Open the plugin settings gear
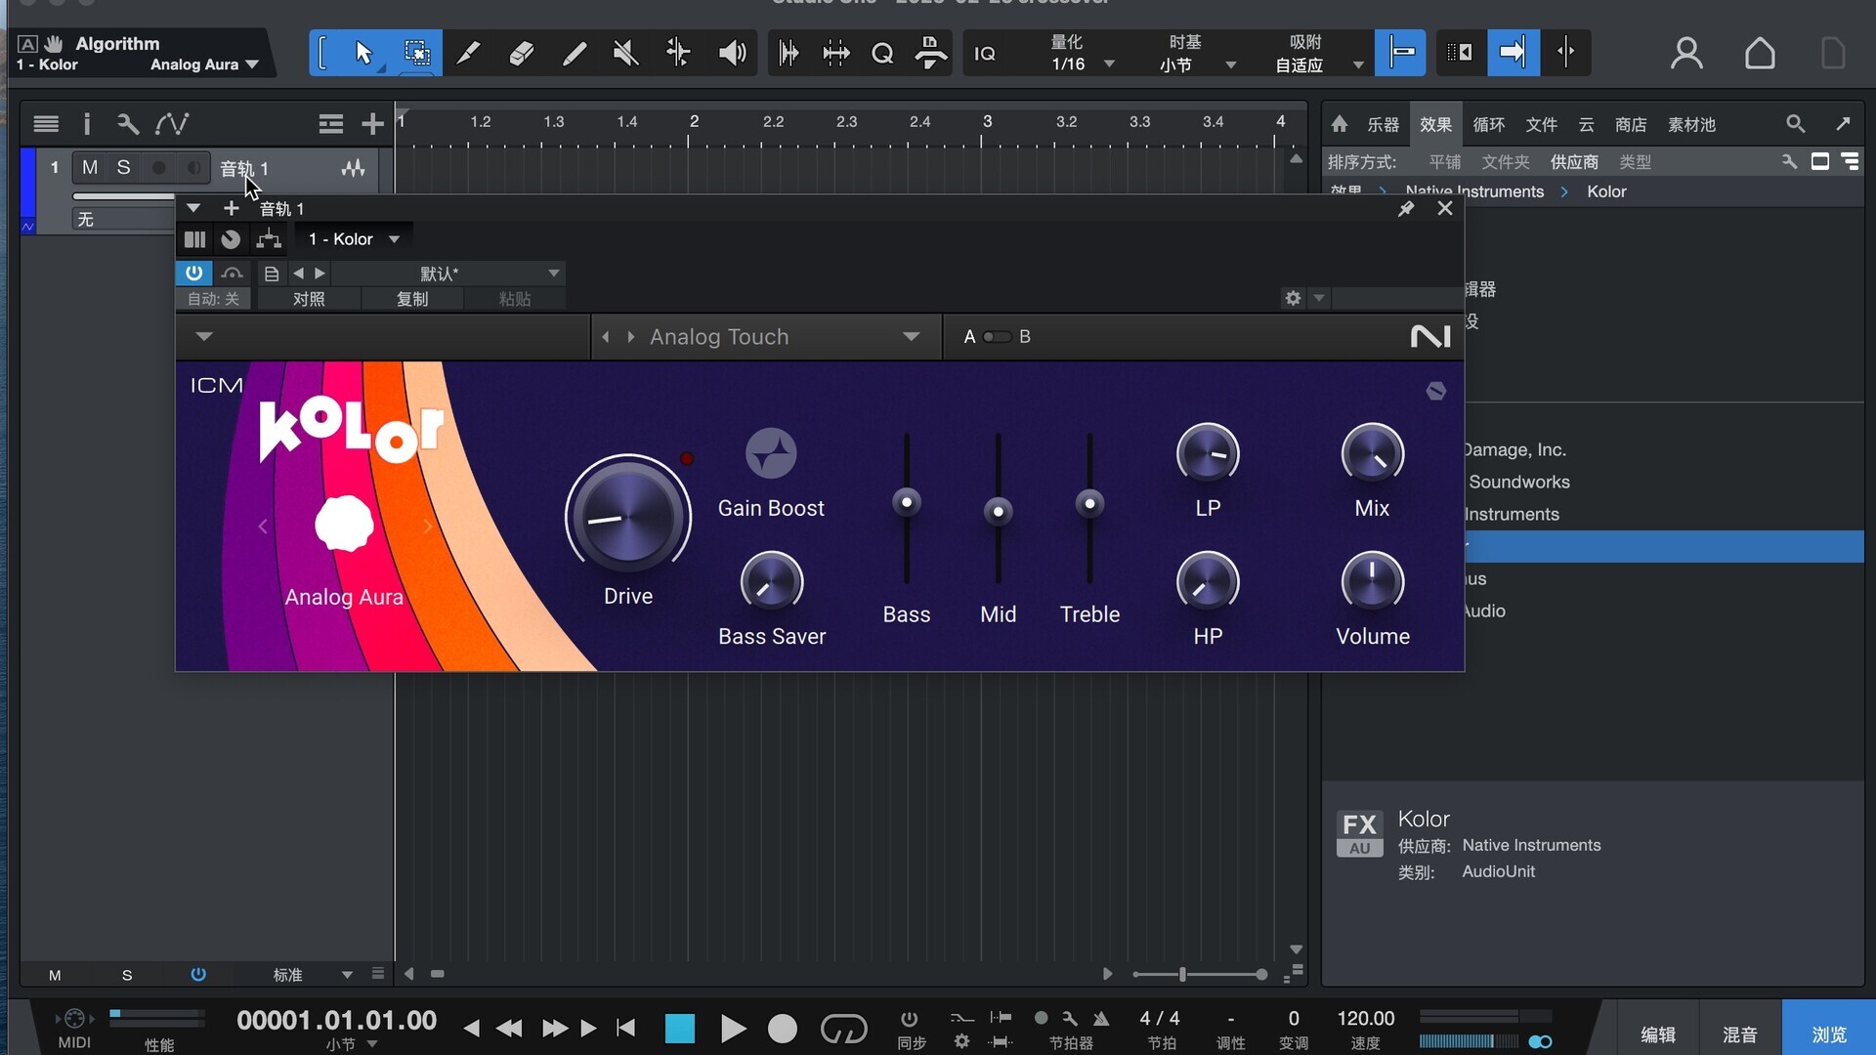1876x1055 pixels. (x=1293, y=298)
